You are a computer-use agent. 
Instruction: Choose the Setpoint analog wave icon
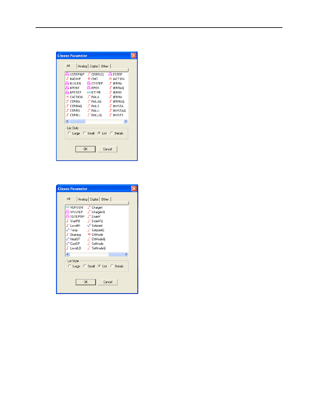pyautogui.click(x=89, y=225)
